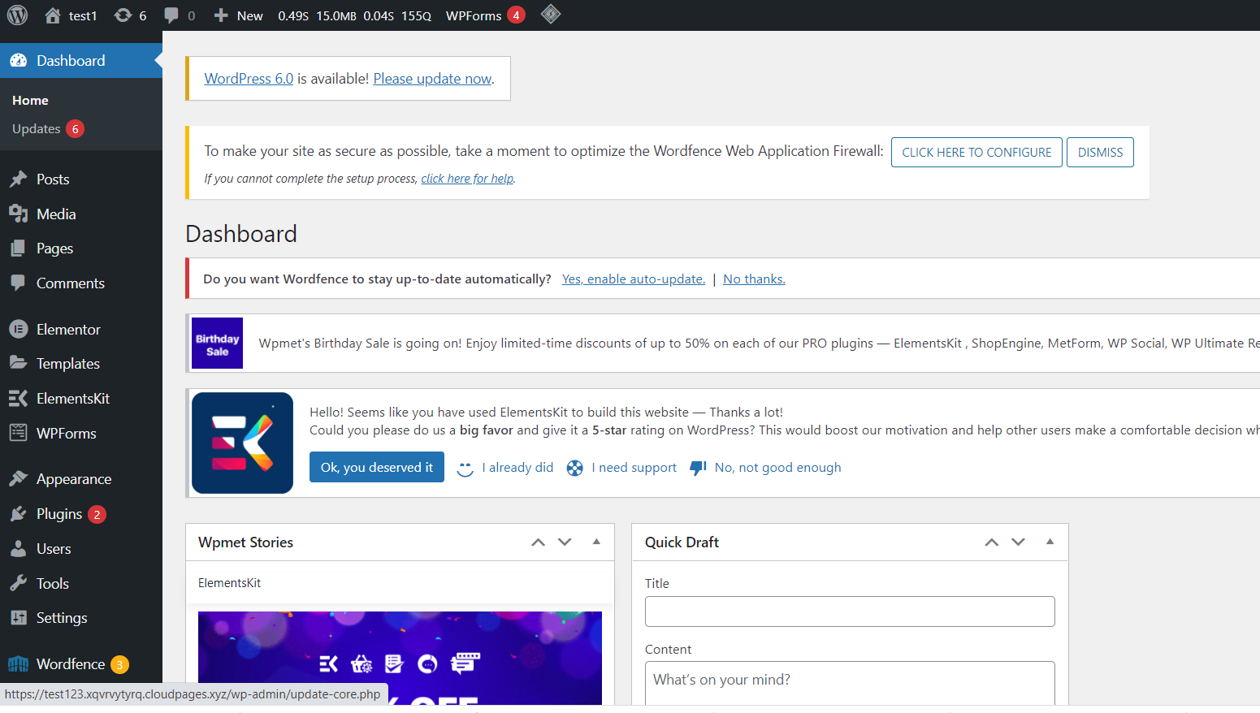This screenshot has width=1260, height=713.
Task: Click the WordPress 6.0 link
Action: [x=249, y=79]
